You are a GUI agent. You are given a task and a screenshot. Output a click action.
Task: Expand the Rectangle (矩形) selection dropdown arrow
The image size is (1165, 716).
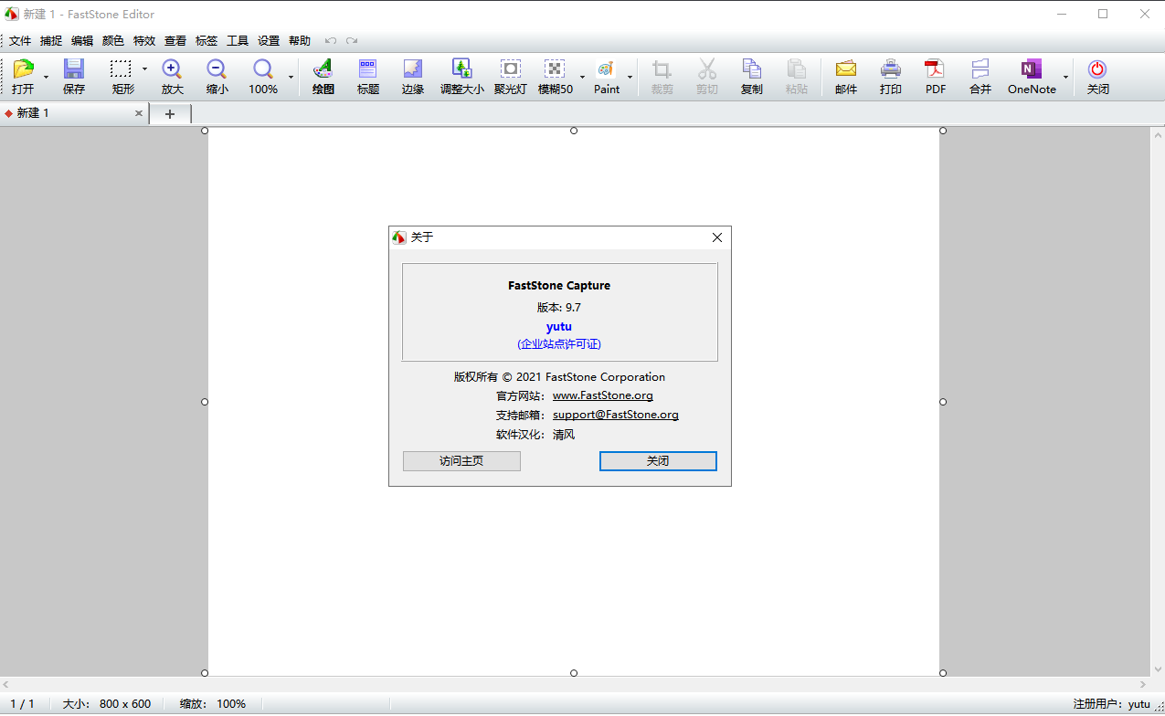[x=144, y=69]
